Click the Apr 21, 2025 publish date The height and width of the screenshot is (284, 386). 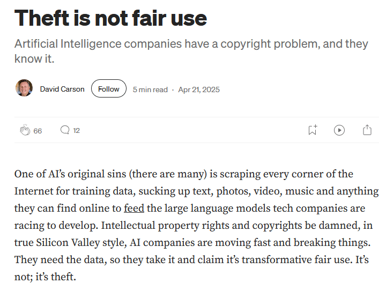(x=199, y=89)
